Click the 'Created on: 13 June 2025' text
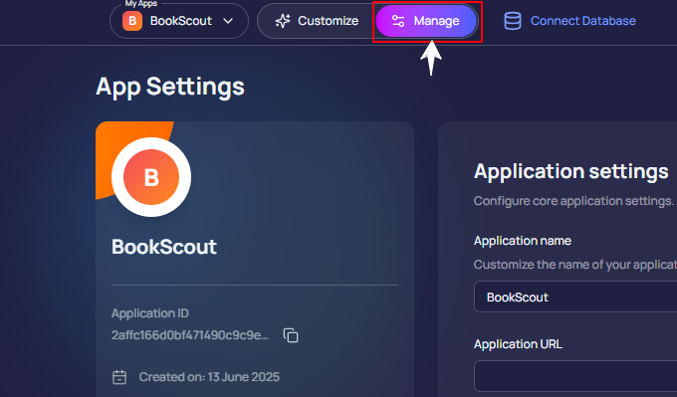Screen dimensions: 677x397 [209, 377]
